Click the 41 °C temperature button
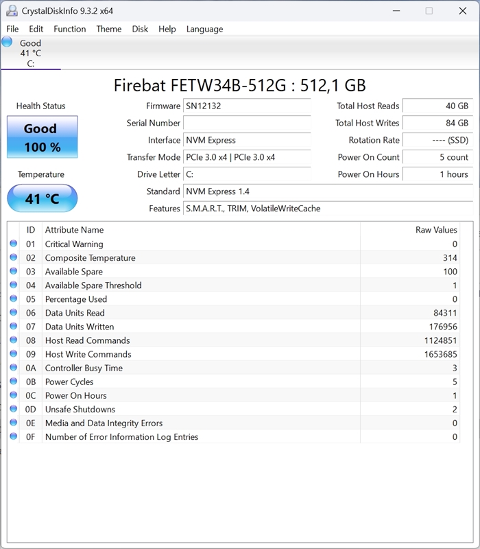480x549 pixels. pyautogui.click(x=42, y=198)
